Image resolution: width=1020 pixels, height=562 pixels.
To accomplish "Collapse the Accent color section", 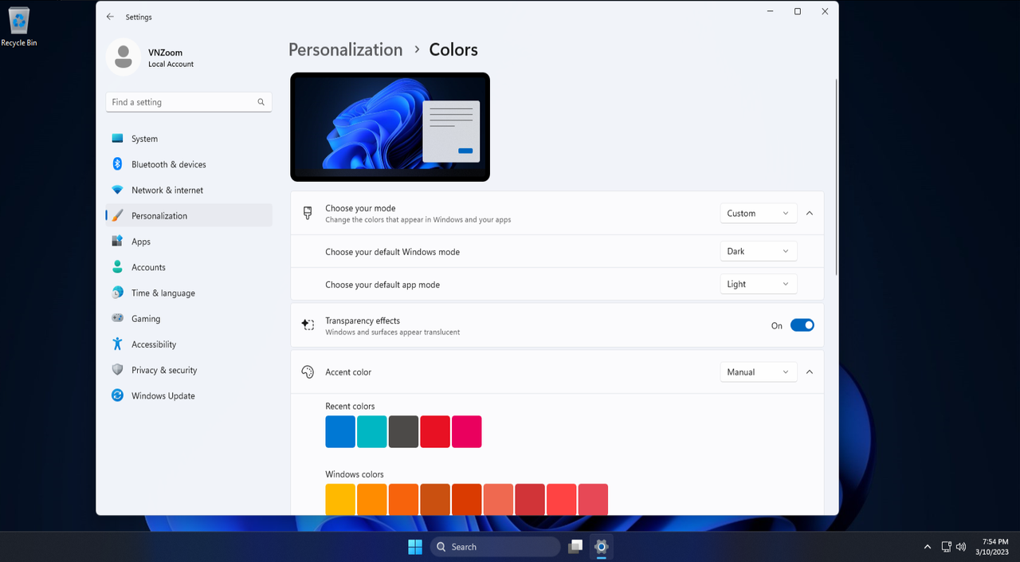I will pyautogui.click(x=810, y=372).
